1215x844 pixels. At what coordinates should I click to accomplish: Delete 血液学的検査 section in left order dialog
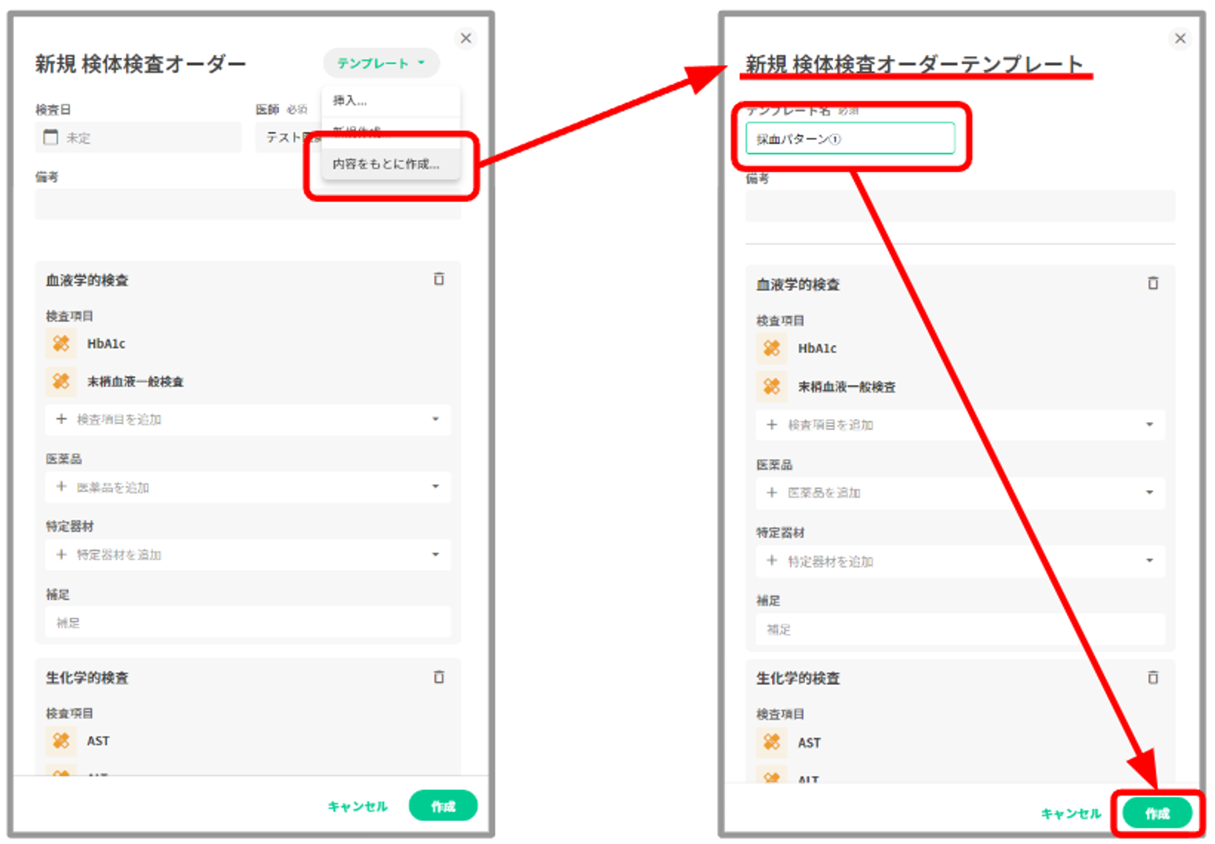click(x=439, y=279)
